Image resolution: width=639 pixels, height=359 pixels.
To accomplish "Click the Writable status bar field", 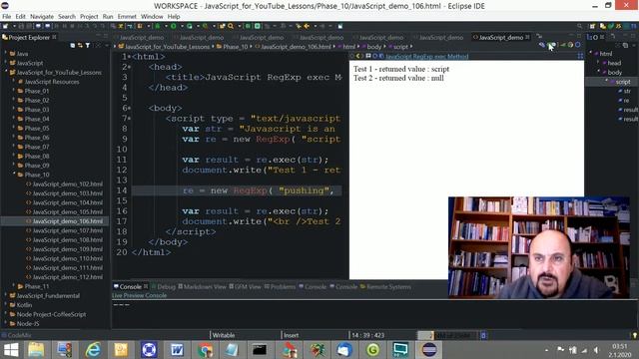I will 224,335.
